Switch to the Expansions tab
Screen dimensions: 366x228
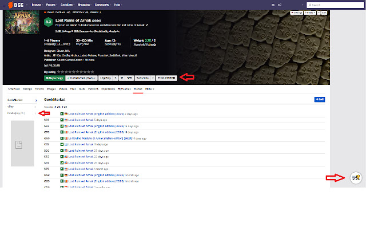point(108,89)
